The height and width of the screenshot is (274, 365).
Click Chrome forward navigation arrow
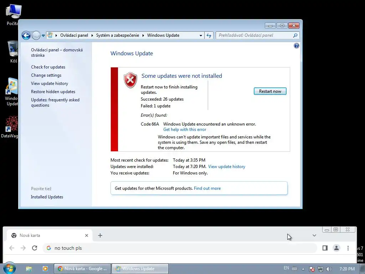click(x=23, y=248)
